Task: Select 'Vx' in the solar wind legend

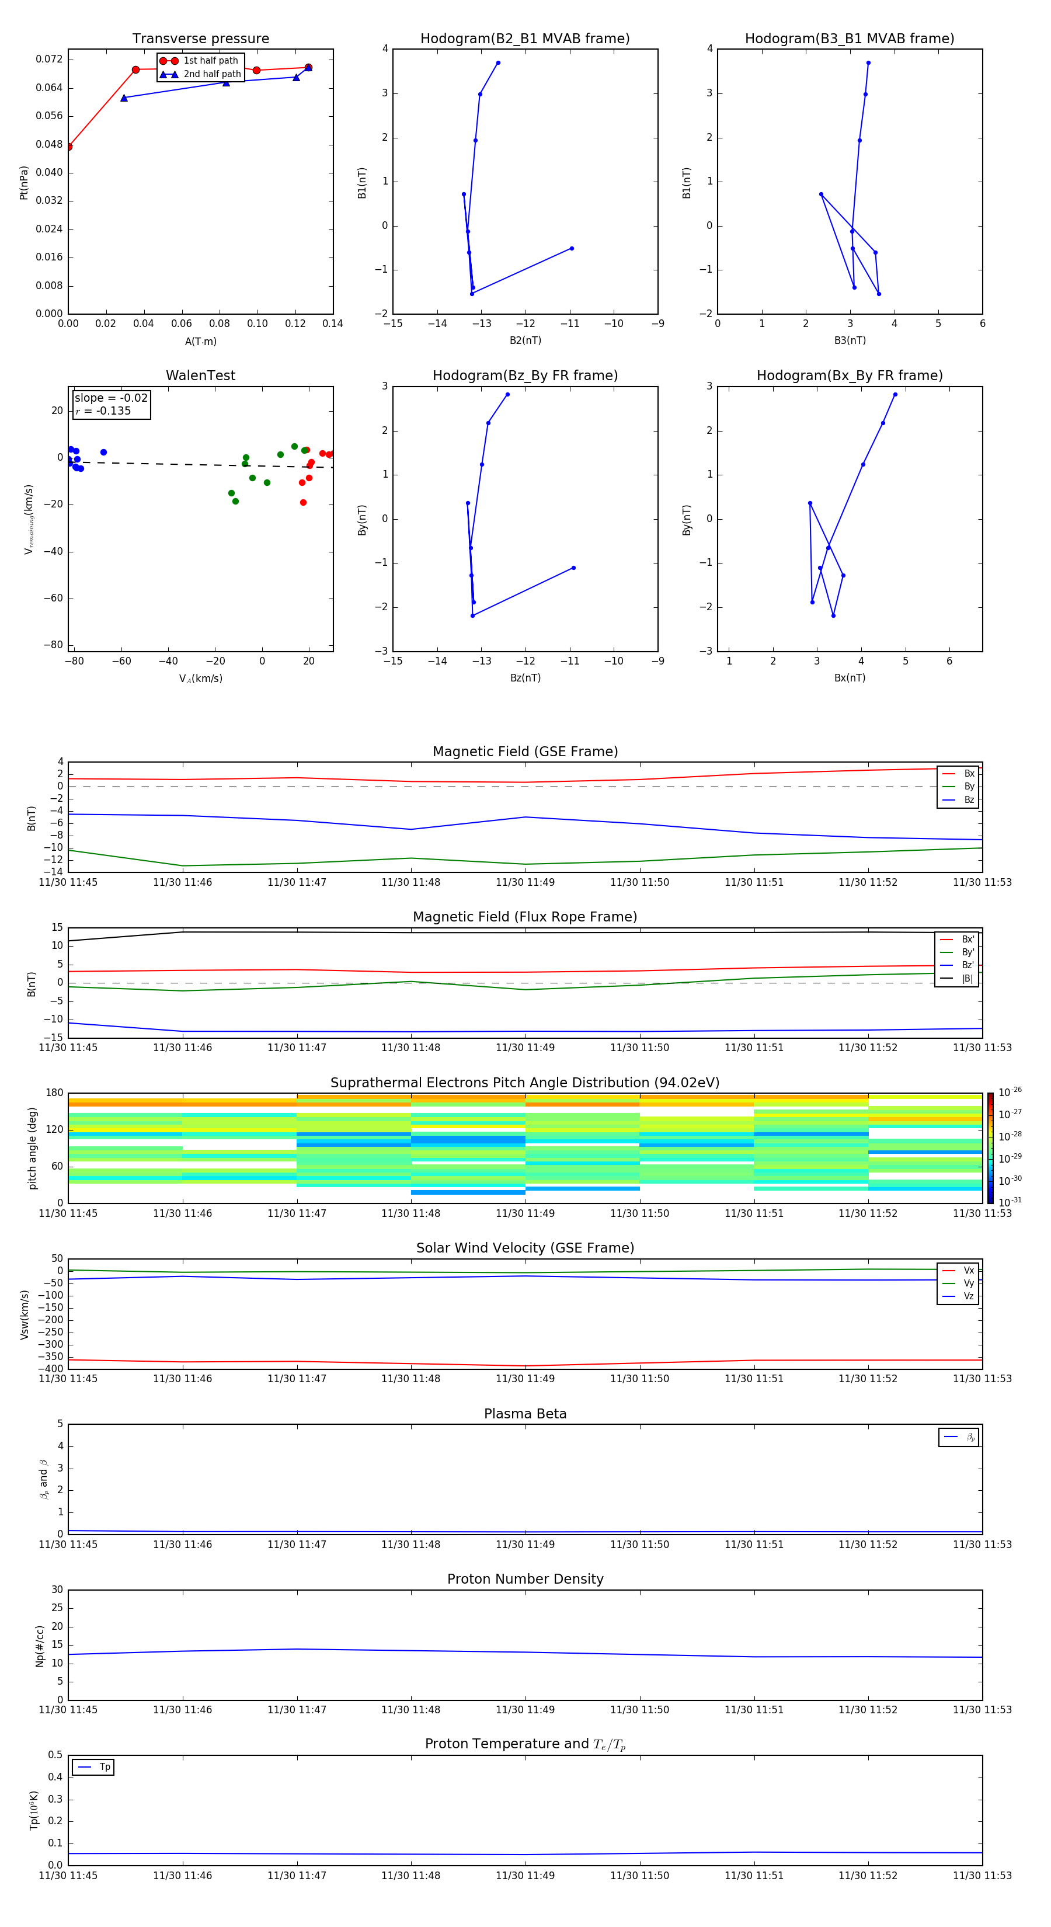Action: pos(958,1270)
